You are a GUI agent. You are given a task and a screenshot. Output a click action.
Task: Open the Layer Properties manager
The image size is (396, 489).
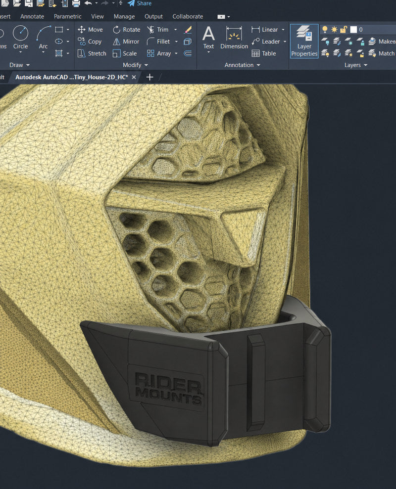click(x=304, y=41)
